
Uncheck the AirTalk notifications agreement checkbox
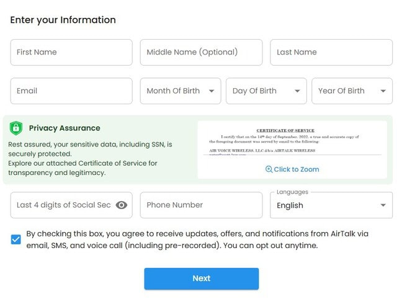click(x=16, y=239)
